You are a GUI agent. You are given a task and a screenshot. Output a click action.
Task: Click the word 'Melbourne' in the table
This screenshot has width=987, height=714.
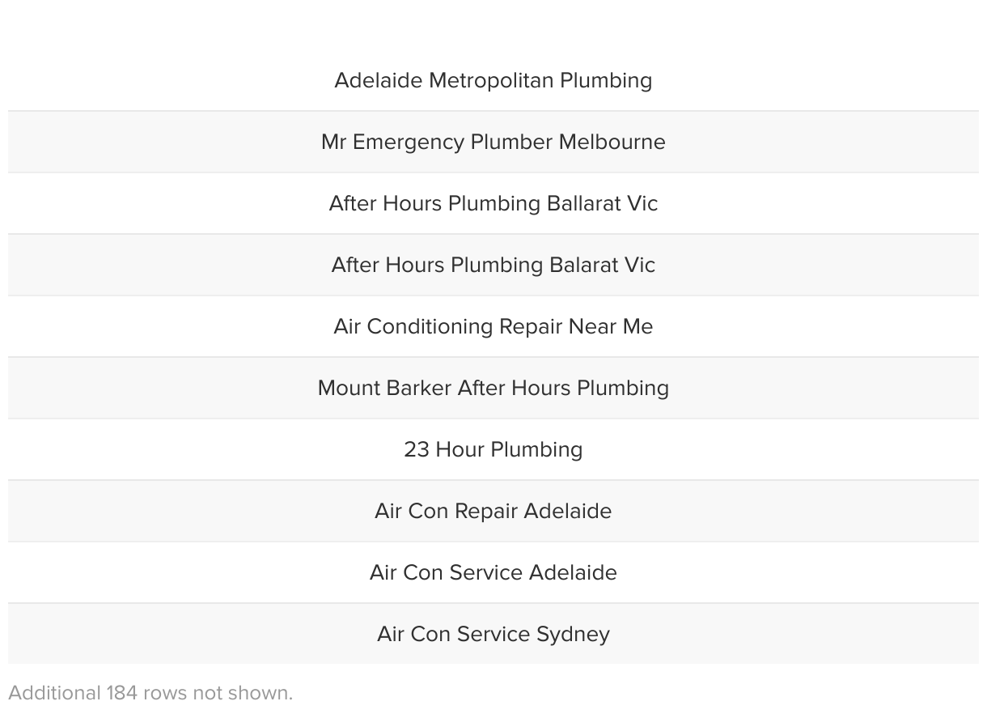coord(612,142)
